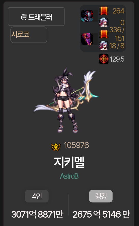Click the character sprite holding the bow
Image resolution: width=139 pixels, height=226 pixels.
click(x=66, y=100)
